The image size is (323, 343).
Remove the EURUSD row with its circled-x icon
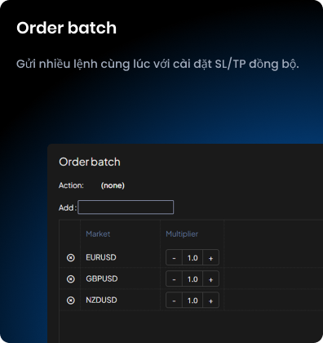pyautogui.click(x=71, y=257)
